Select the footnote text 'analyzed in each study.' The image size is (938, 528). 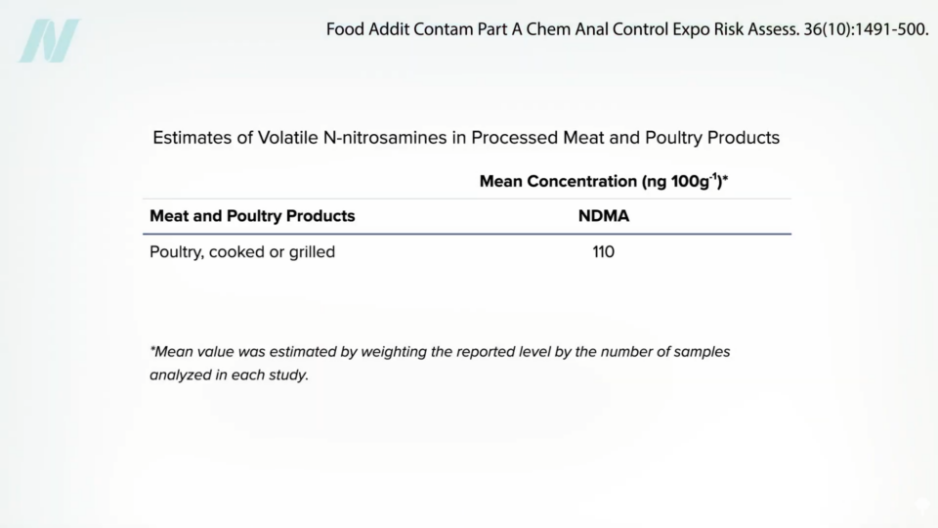(229, 374)
